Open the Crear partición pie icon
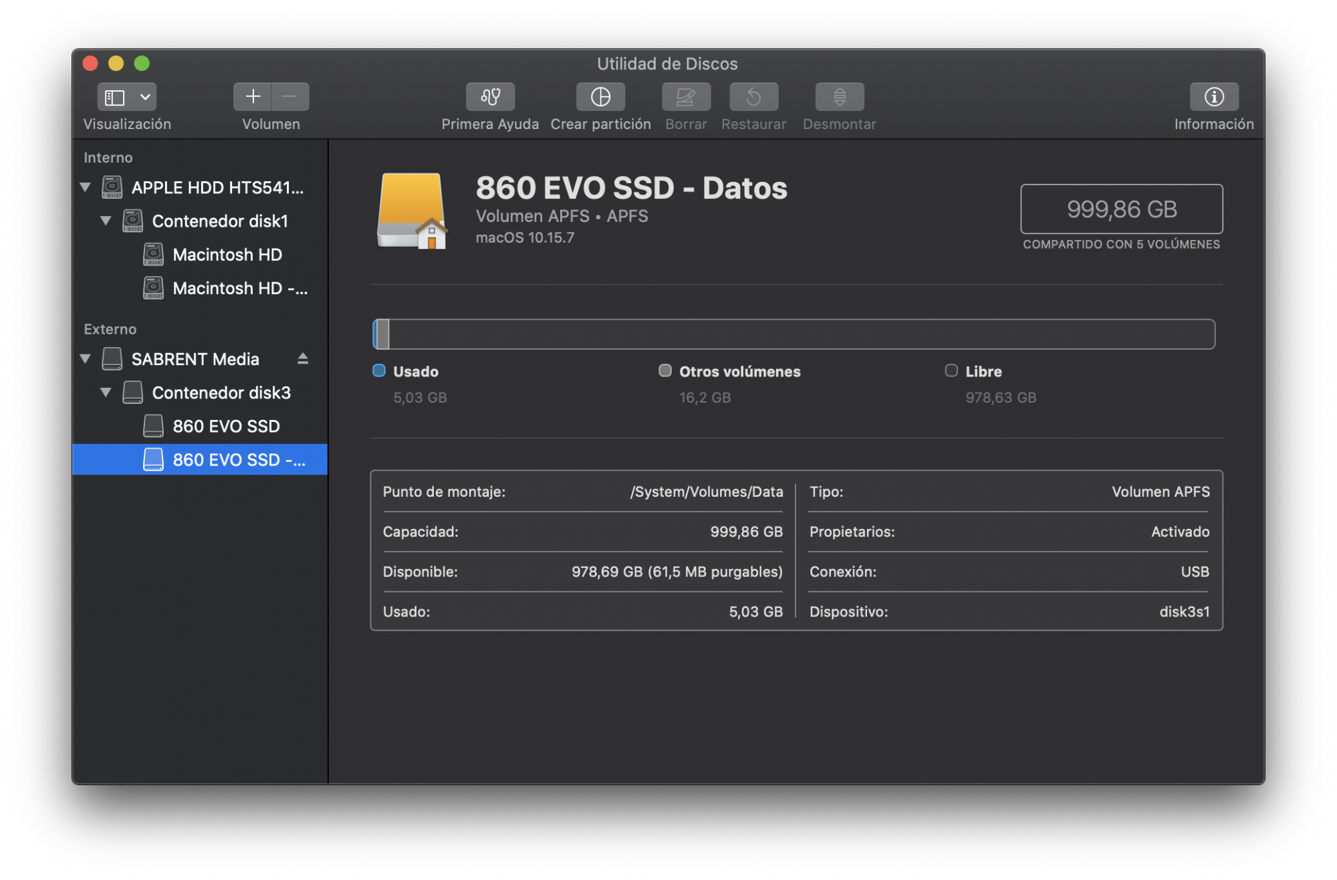 [600, 97]
